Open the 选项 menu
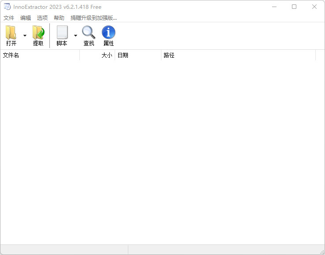 coord(42,18)
